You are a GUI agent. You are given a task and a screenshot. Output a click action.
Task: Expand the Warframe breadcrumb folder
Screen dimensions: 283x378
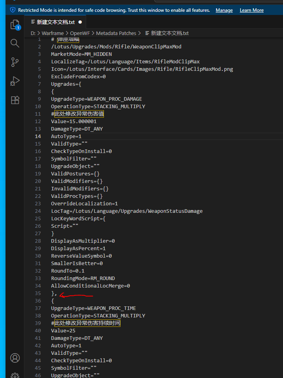click(53, 33)
